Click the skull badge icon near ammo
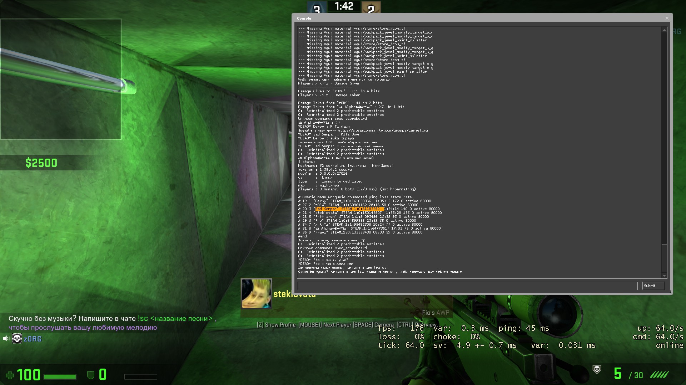The height and width of the screenshot is (385, 686). click(x=597, y=369)
